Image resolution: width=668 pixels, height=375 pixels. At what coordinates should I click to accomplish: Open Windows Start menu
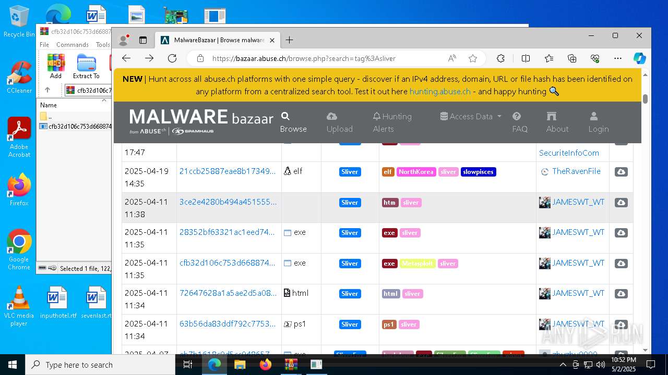coord(13,365)
